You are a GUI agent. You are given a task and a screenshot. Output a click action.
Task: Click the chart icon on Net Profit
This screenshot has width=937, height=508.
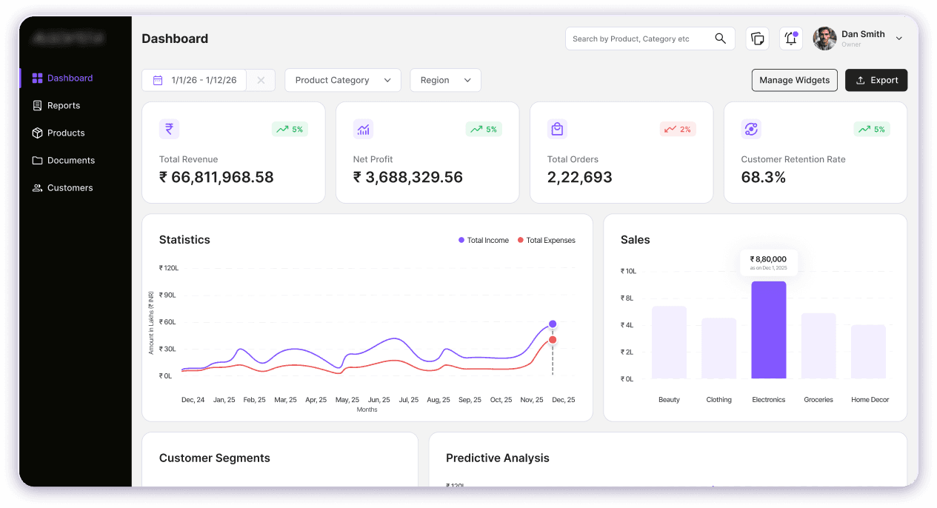tap(363, 129)
